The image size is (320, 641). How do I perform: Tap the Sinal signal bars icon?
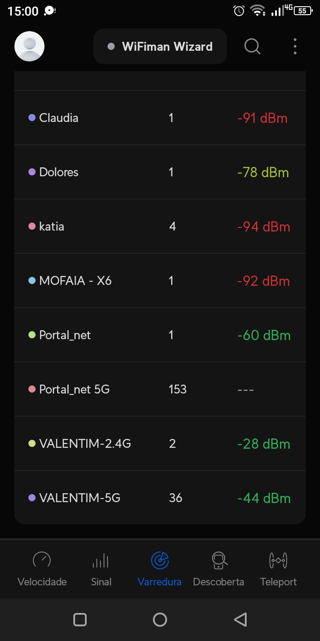click(101, 560)
